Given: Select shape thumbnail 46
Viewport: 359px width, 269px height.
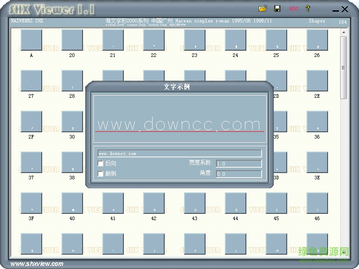Looking at the screenshot, I should pyautogui.click(x=317, y=203).
